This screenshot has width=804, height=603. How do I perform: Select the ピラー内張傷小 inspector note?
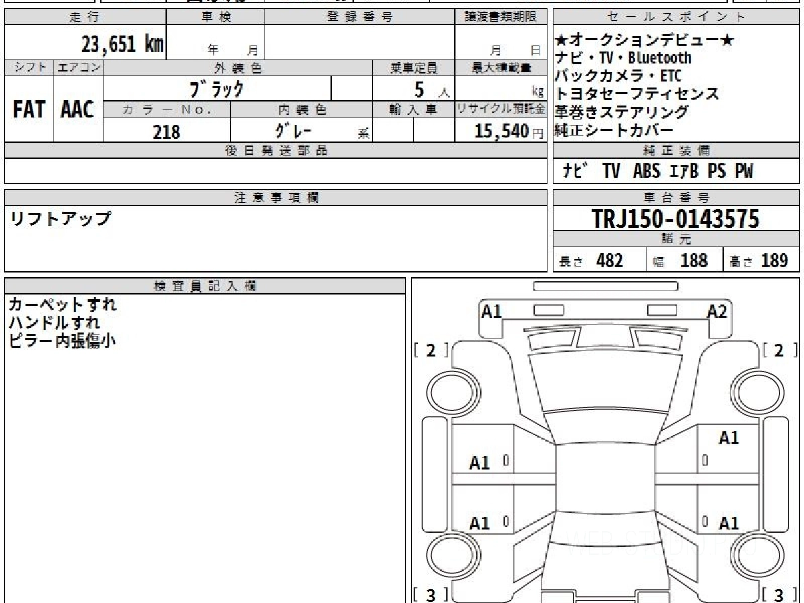(x=62, y=340)
